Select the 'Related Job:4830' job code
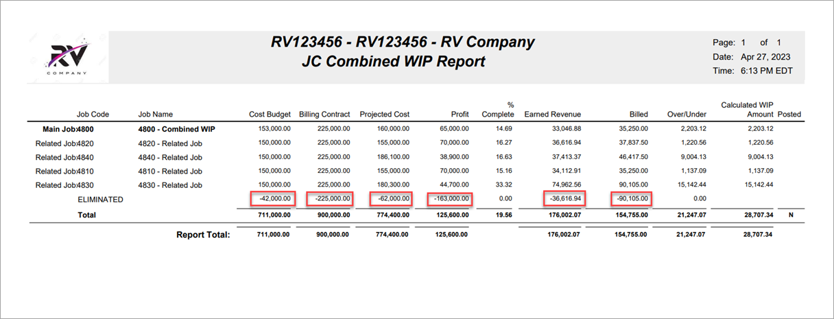The width and height of the screenshot is (834, 319). (64, 185)
